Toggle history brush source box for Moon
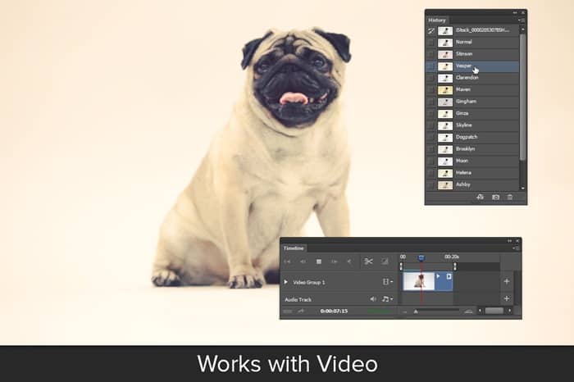The image size is (574, 382). tap(430, 161)
